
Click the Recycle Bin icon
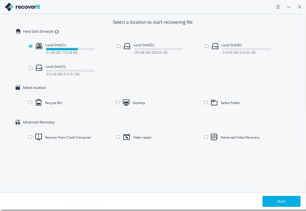39,102
